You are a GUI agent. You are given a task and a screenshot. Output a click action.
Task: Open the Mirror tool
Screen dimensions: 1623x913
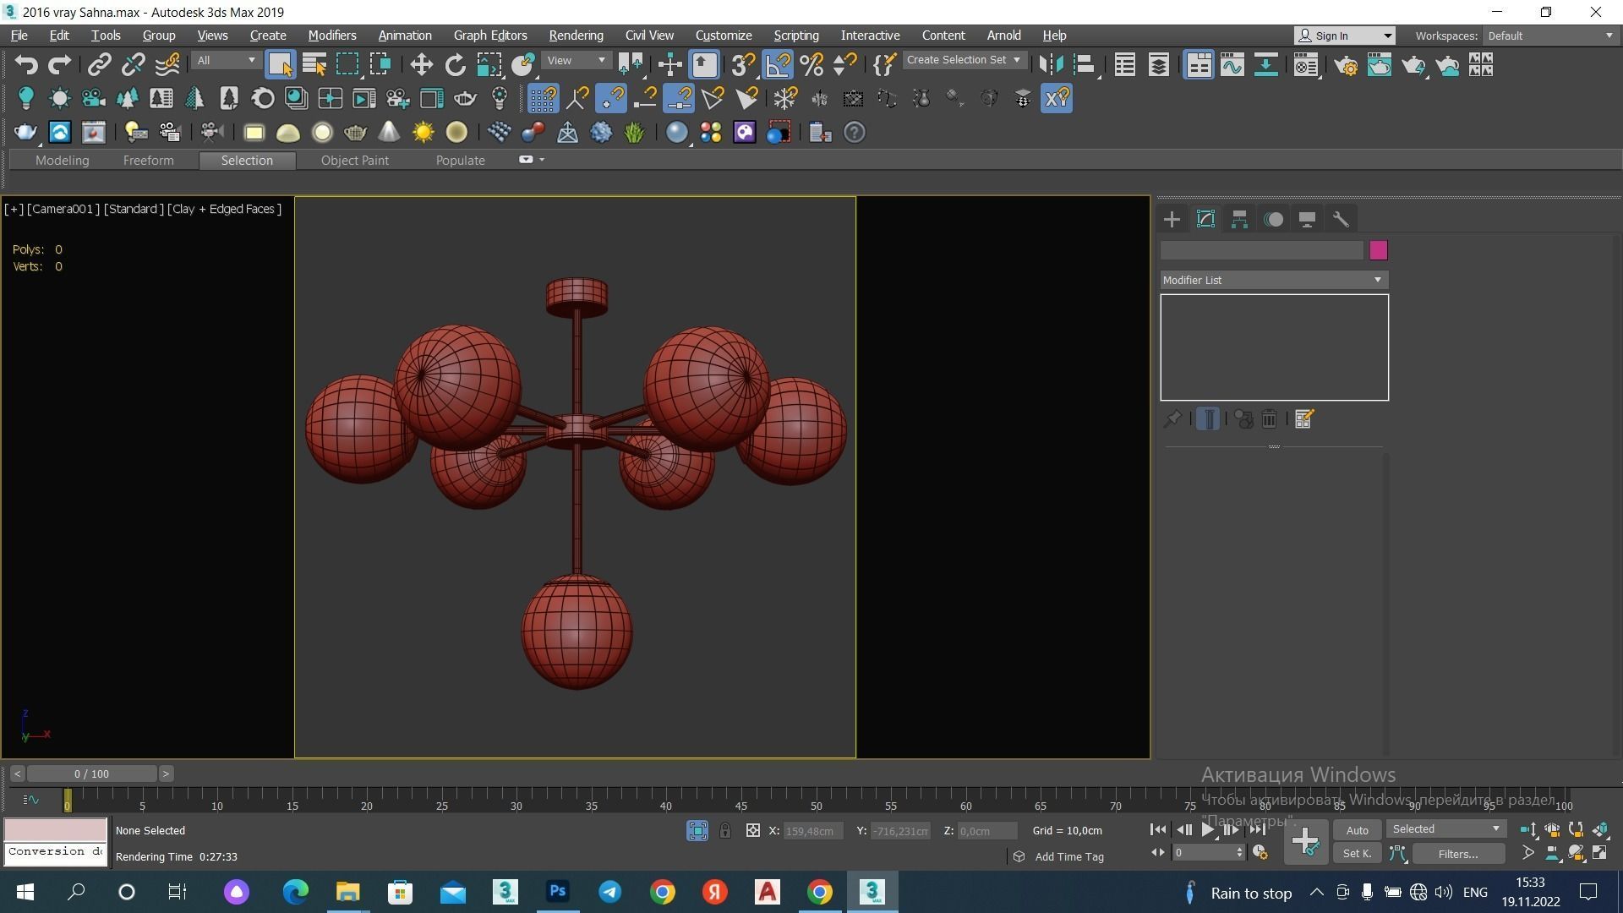tap(1051, 65)
